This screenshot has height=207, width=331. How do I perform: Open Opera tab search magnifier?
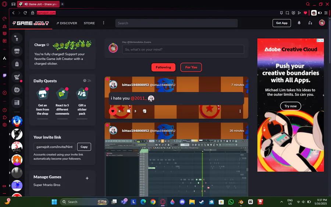point(308,4)
